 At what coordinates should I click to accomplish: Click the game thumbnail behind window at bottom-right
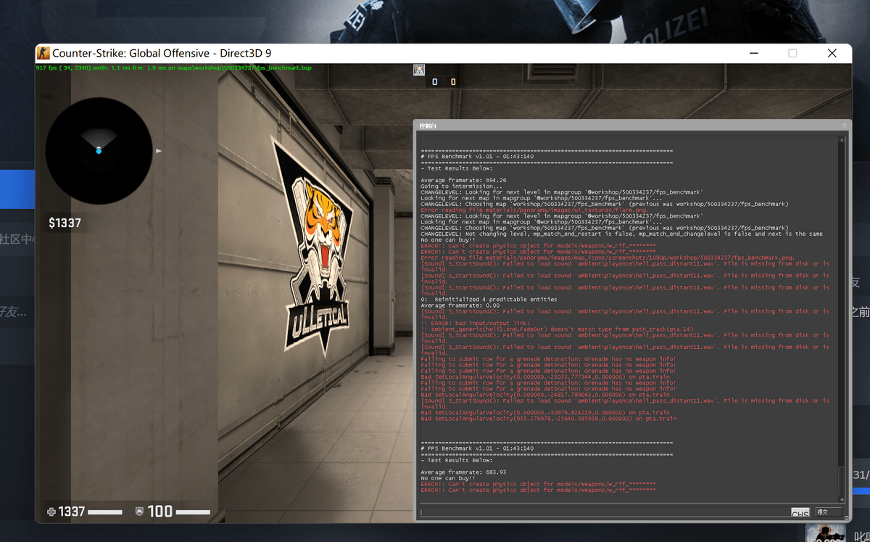click(825, 533)
